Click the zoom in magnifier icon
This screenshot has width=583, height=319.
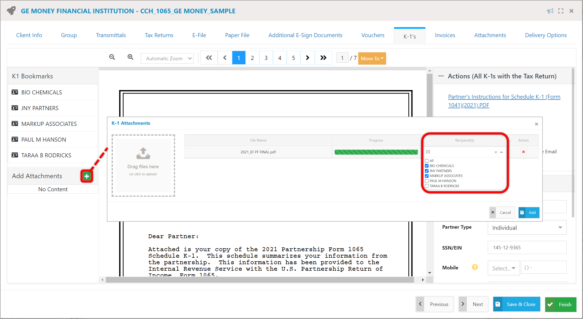(x=130, y=57)
